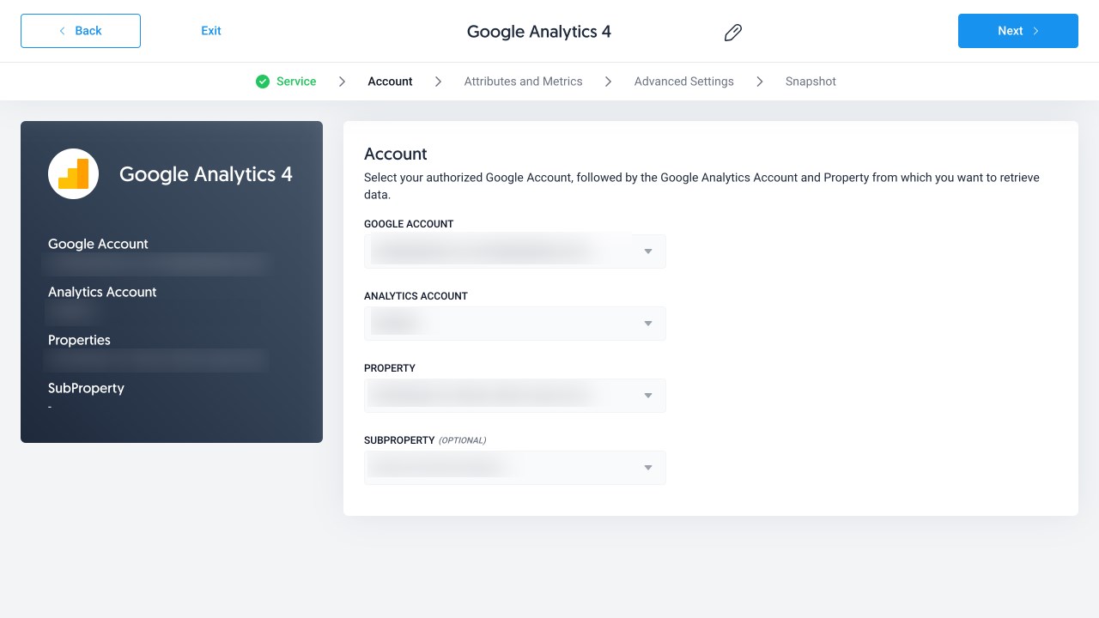Click the pencil edit title icon

pyautogui.click(x=732, y=33)
